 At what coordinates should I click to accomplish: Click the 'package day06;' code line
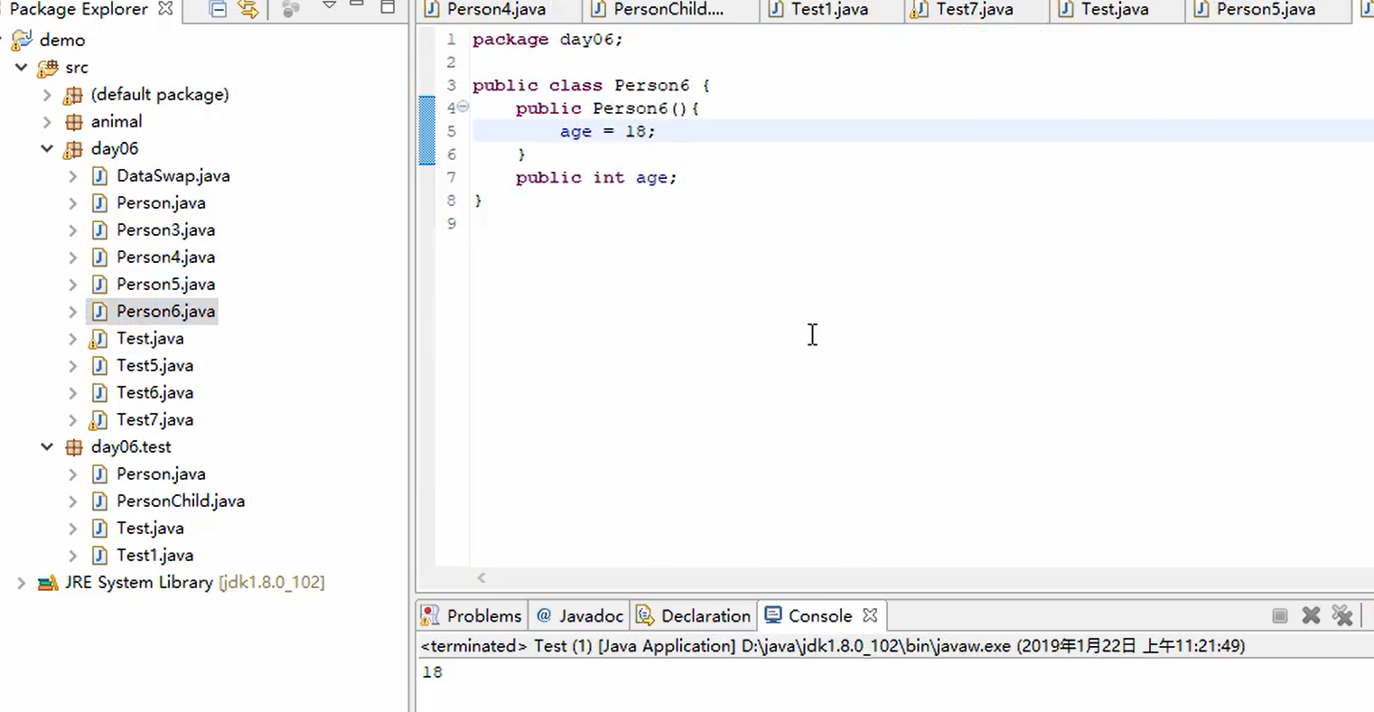click(x=547, y=40)
